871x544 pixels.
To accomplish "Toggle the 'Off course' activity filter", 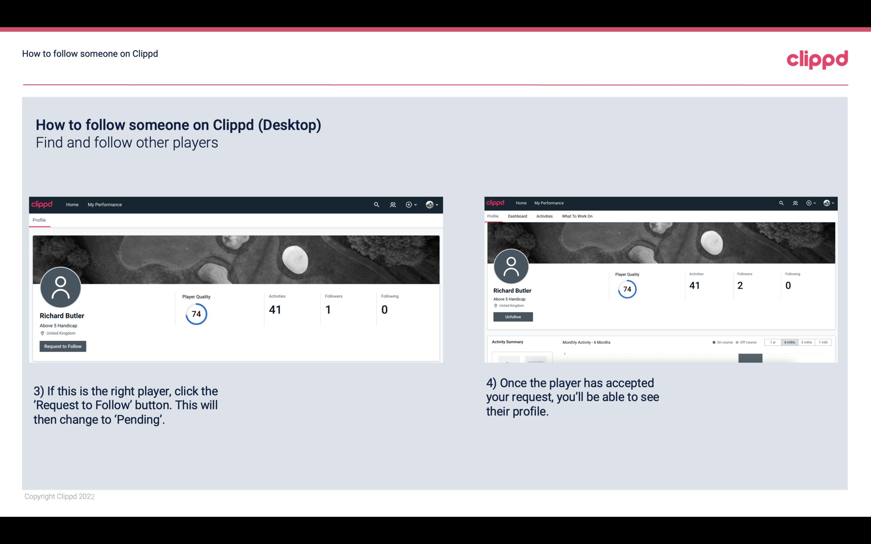I will pos(748,342).
